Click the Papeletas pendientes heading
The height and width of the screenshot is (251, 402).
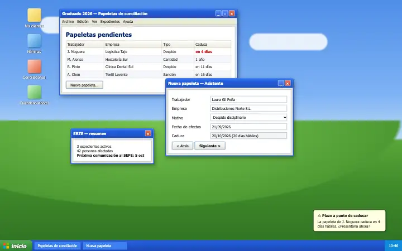click(x=99, y=35)
